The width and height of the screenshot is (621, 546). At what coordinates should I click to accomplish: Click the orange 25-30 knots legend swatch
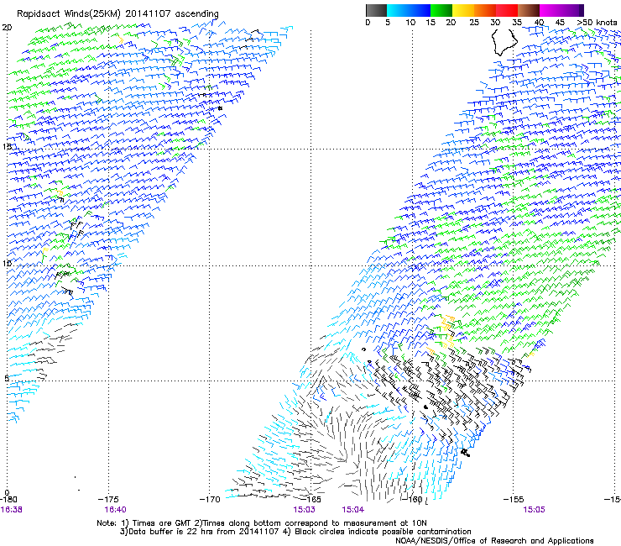tap(485, 10)
